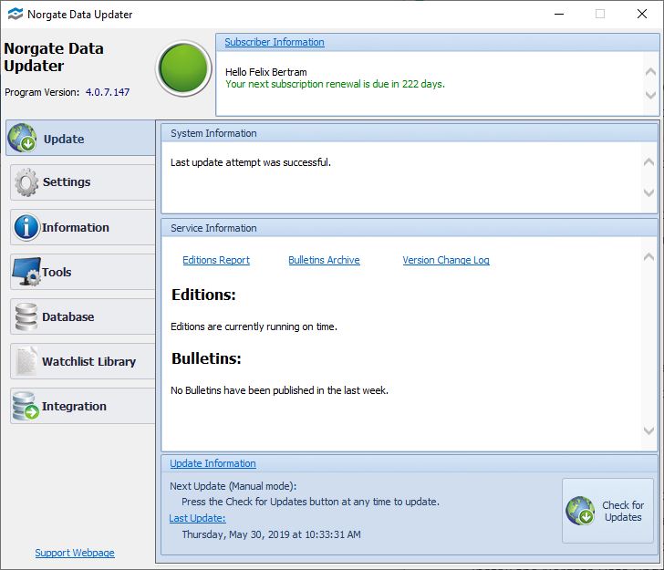
Task: Click up arrow in Service Information panel
Action: pos(648,256)
